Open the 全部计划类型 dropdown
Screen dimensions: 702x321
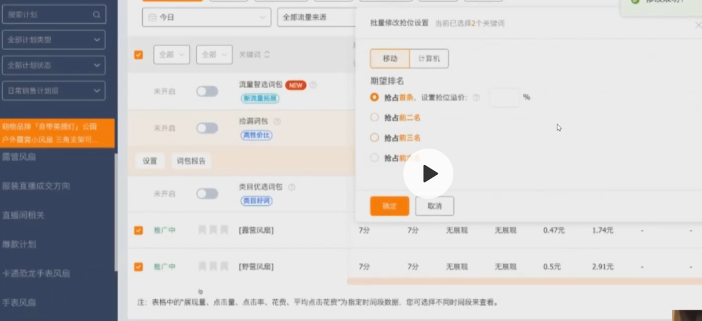(x=53, y=39)
